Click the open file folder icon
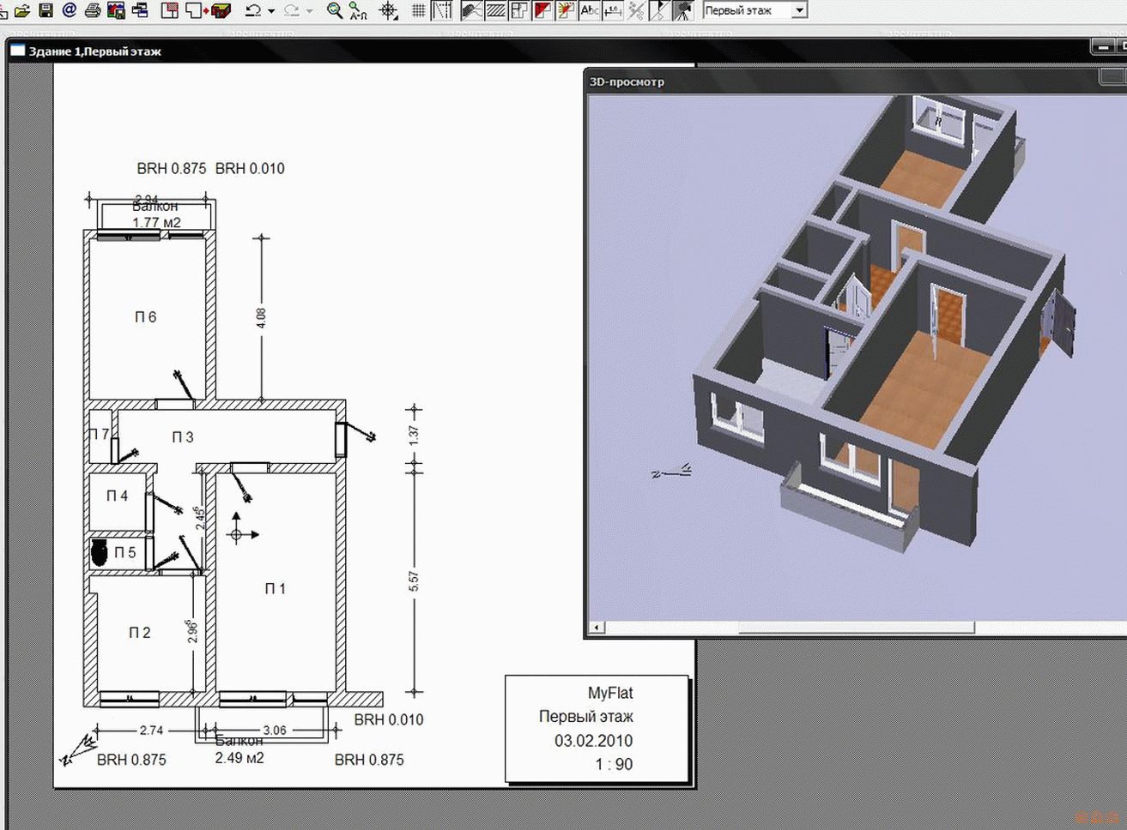Viewport: 1127px width, 830px height. 22,10
